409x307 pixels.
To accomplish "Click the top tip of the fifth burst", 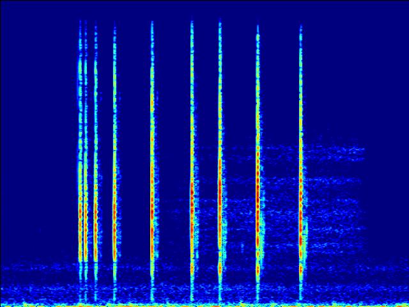I will [x=152, y=24].
